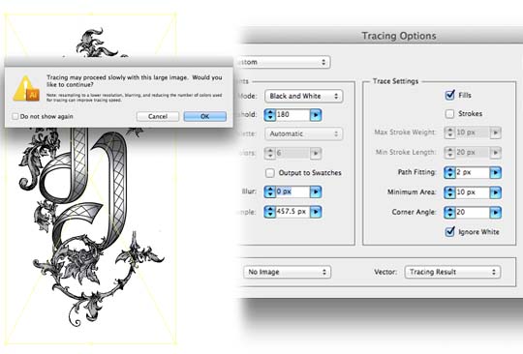523x354 pixels.
Task: Open the Mode dropdown showing Black and White
Action: [303, 96]
